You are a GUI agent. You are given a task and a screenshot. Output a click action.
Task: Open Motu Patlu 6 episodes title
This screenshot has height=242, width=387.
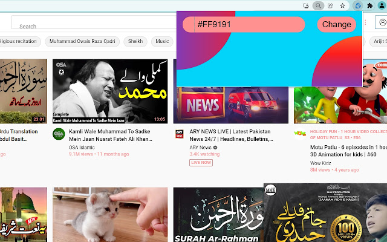click(x=348, y=151)
